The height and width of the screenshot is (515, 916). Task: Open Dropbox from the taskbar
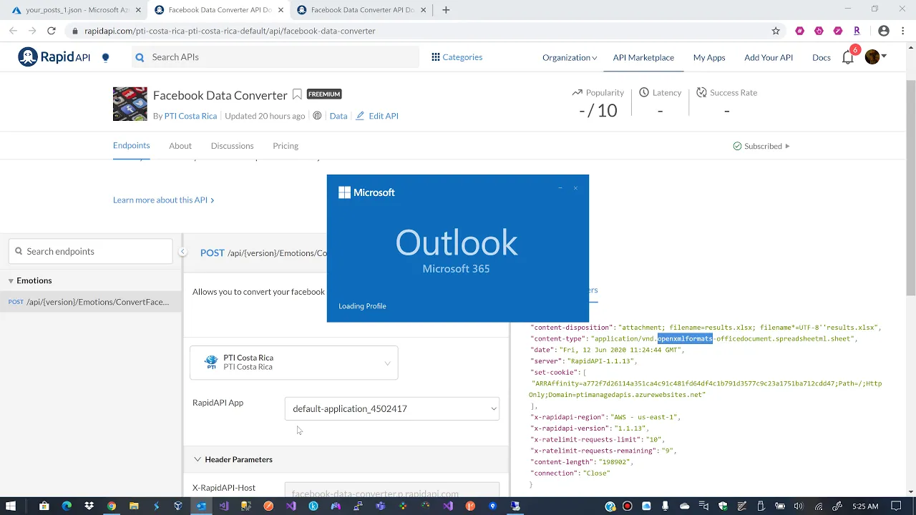[89, 506]
